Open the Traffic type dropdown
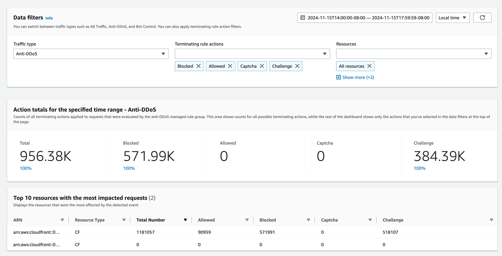Screen dimensions: 502x256 pos(91,54)
